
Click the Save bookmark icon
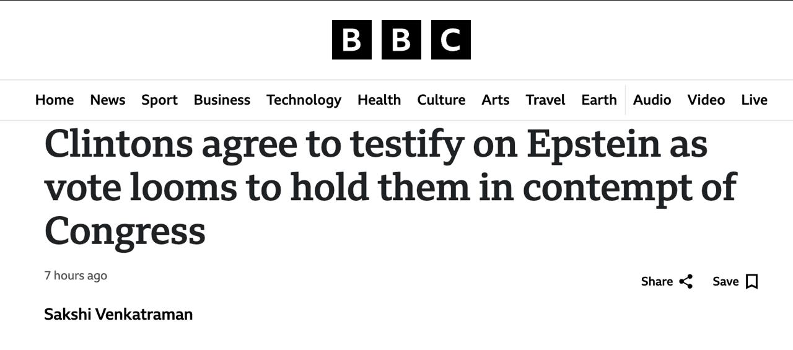(751, 281)
